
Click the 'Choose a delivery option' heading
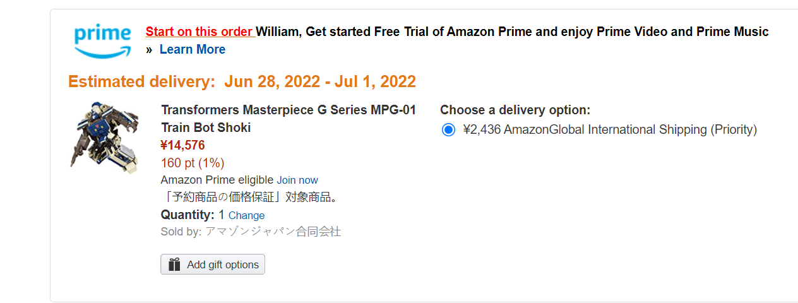[515, 110]
